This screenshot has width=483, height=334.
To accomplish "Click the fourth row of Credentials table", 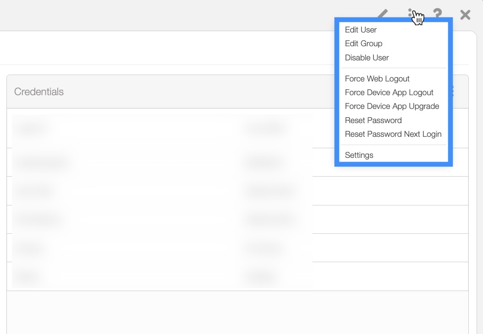I will [x=160, y=220].
